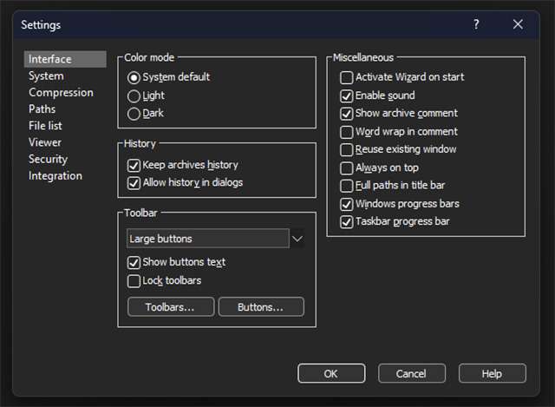
Task: Open the System settings page
Action: [46, 76]
